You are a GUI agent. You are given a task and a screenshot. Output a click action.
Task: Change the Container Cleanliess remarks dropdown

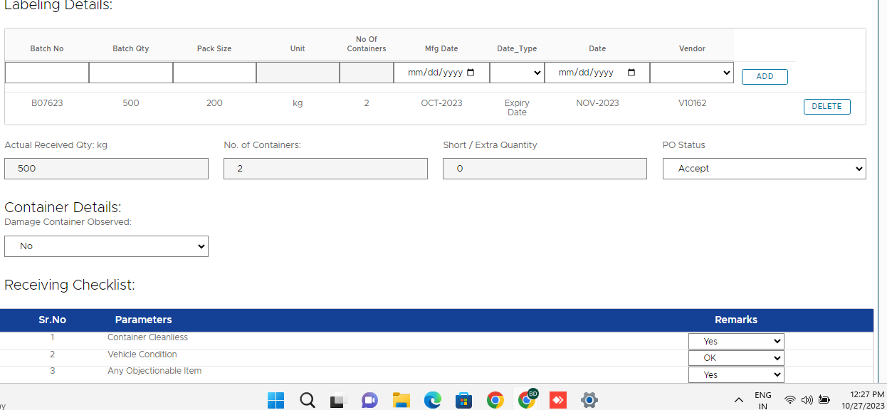click(x=735, y=341)
